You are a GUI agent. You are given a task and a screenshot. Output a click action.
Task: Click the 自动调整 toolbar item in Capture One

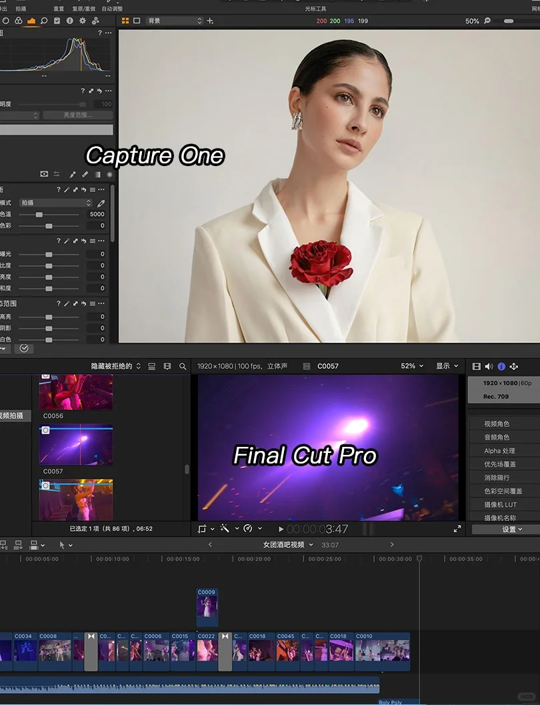click(112, 9)
